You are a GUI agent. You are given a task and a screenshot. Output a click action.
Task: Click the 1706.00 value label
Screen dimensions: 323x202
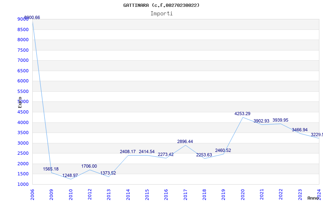pyautogui.click(x=89, y=166)
